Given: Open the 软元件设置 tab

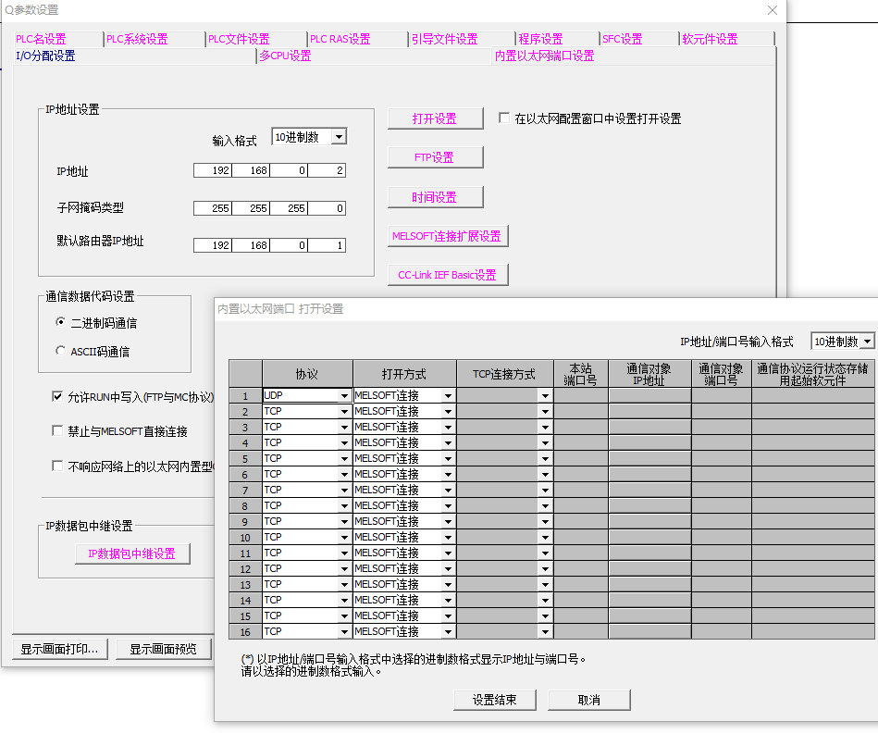Looking at the screenshot, I should tap(710, 39).
